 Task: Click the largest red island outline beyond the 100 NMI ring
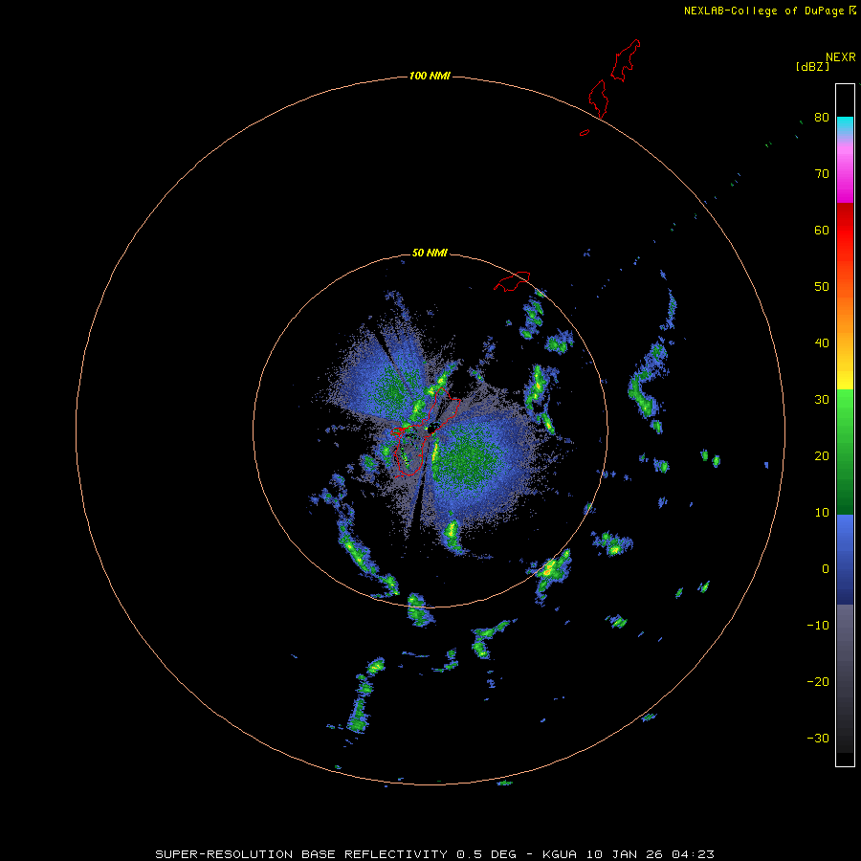626,60
